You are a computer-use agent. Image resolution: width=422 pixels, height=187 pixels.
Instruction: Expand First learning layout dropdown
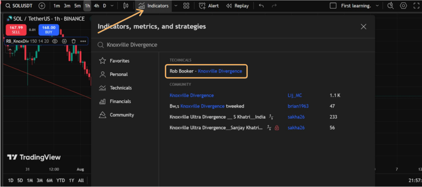(x=377, y=6)
